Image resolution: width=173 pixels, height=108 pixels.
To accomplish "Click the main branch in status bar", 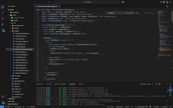I will 8,107.
